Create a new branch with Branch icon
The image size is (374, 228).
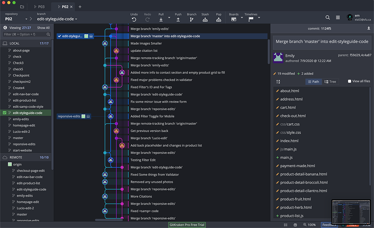191,20
